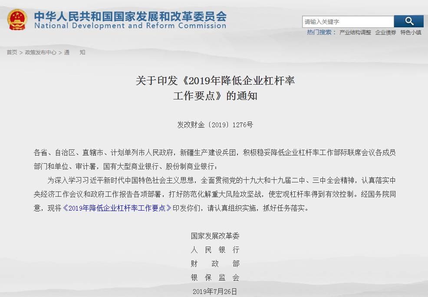Click the magnifier search button
This screenshot has width=428, height=297.
coord(408,21)
